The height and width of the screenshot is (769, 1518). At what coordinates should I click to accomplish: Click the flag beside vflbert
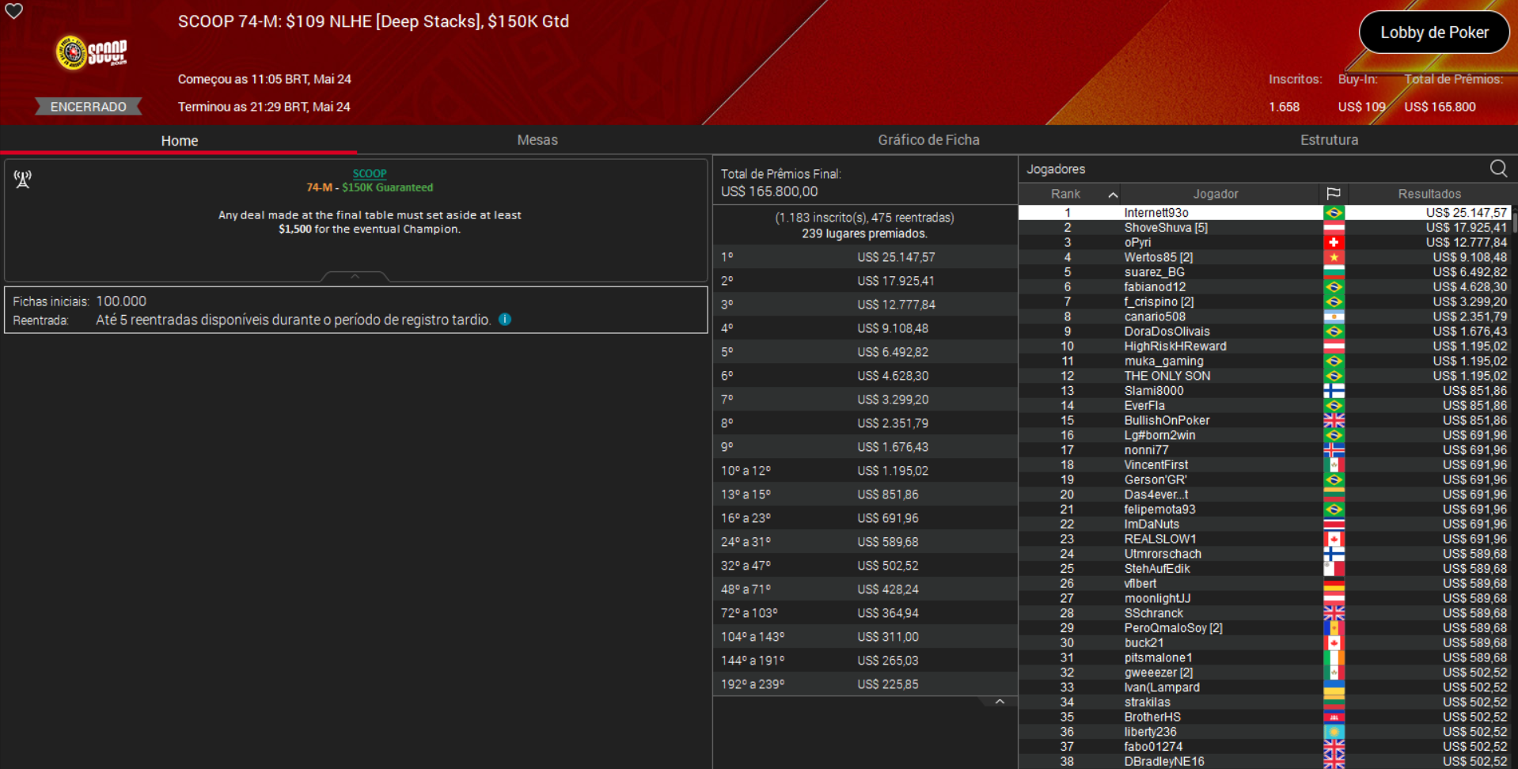pyautogui.click(x=1334, y=584)
